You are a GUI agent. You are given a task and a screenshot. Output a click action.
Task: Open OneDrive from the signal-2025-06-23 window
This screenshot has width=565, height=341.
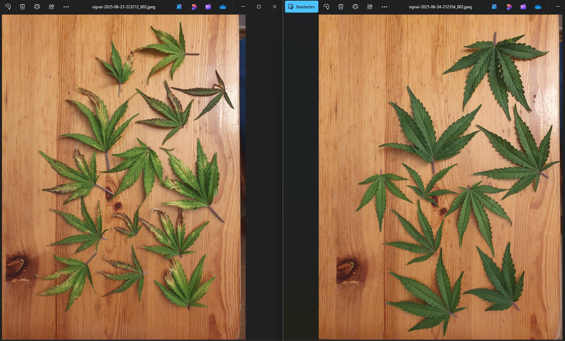223,7
